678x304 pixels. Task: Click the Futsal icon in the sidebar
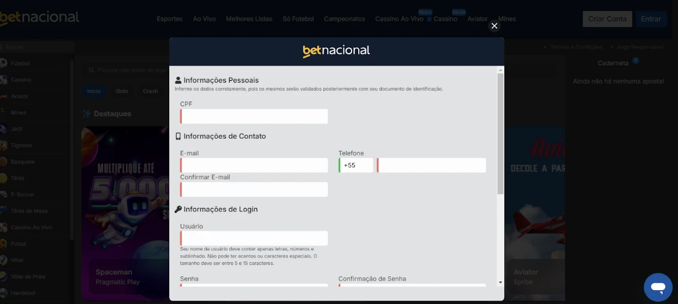click(x=3, y=244)
